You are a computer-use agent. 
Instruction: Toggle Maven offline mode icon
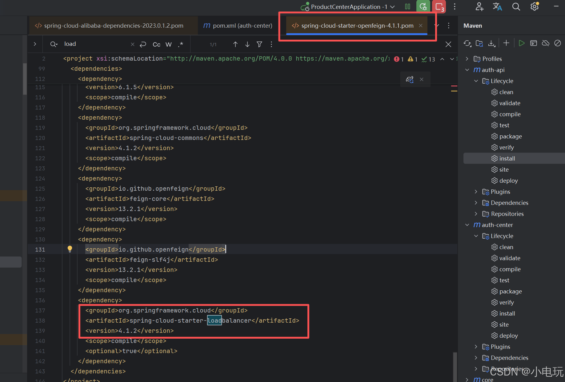pyautogui.click(x=546, y=43)
